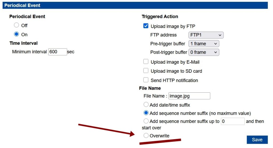Click the FTP address dropdown chevron arrow

(220, 35)
